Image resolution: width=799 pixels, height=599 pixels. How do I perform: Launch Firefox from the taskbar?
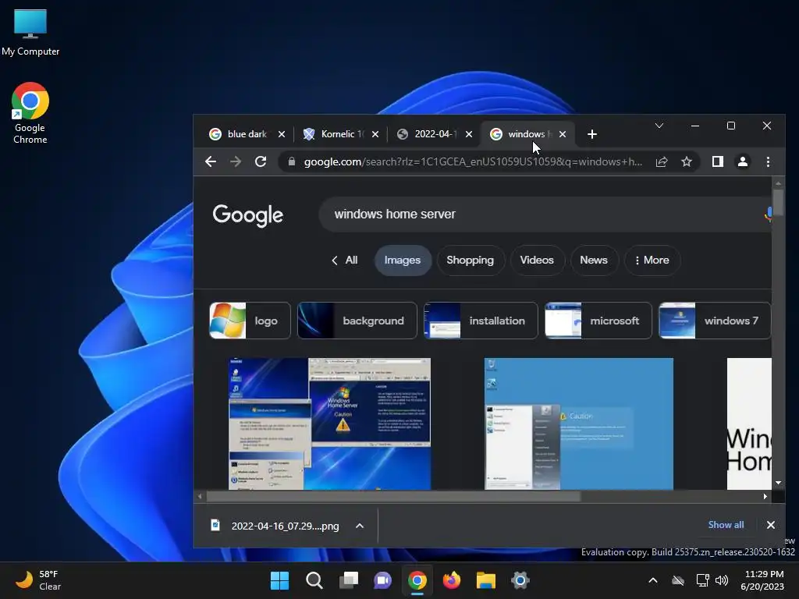coord(452,580)
